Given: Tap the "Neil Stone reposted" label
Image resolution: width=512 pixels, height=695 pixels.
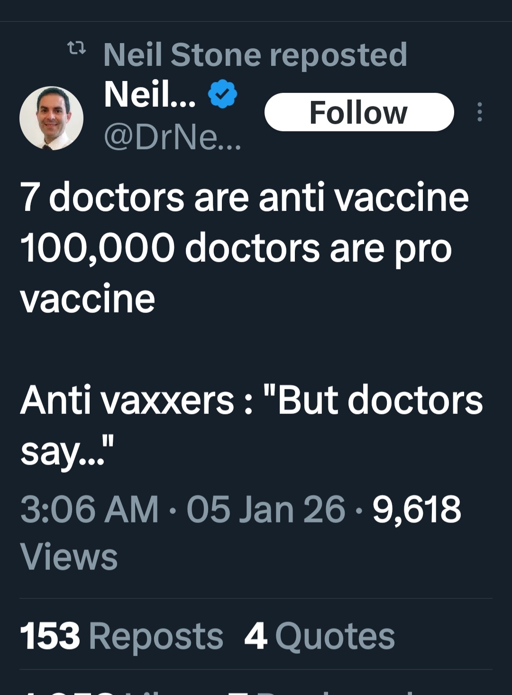Looking at the screenshot, I should [255, 55].
